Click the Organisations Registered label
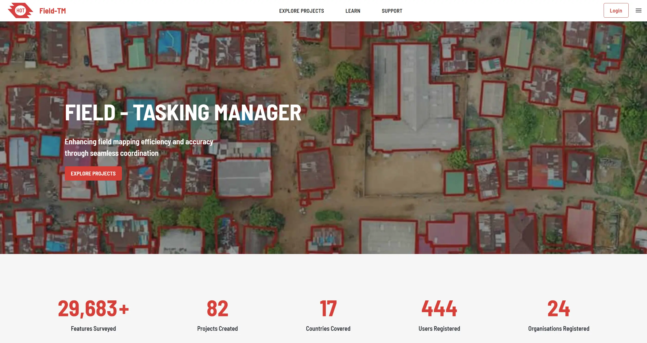The width and height of the screenshot is (647, 343). pos(559,328)
